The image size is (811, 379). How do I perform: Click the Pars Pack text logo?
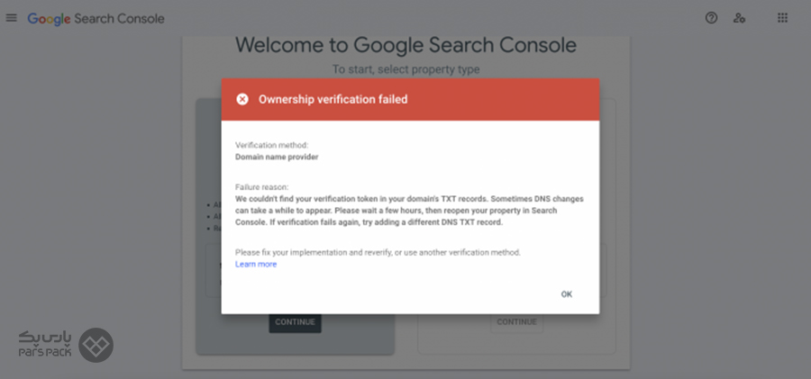45,345
